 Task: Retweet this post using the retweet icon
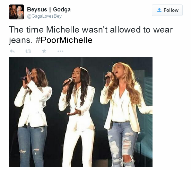coord(28,51)
